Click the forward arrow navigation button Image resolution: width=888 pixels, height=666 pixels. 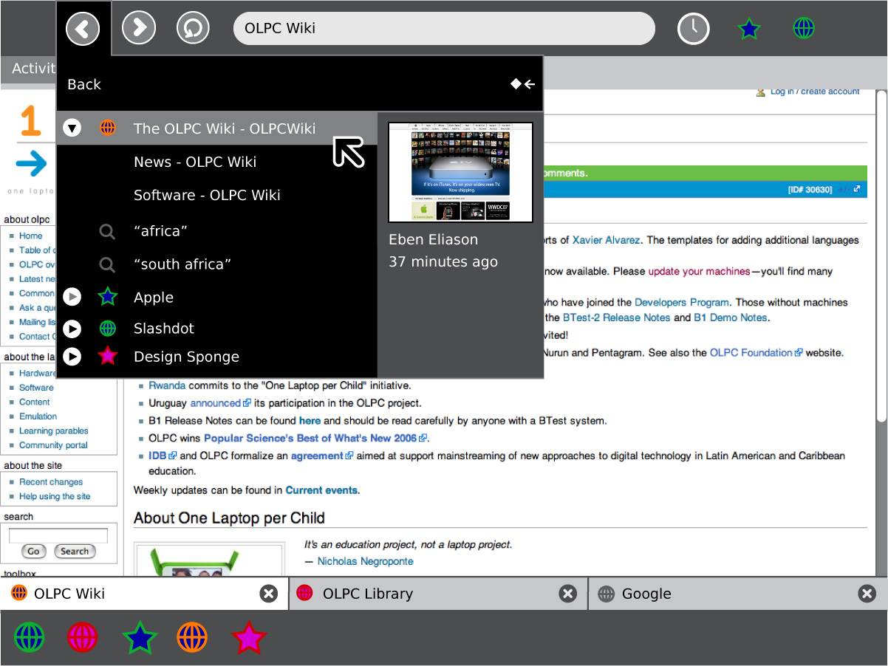(x=138, y=28)
